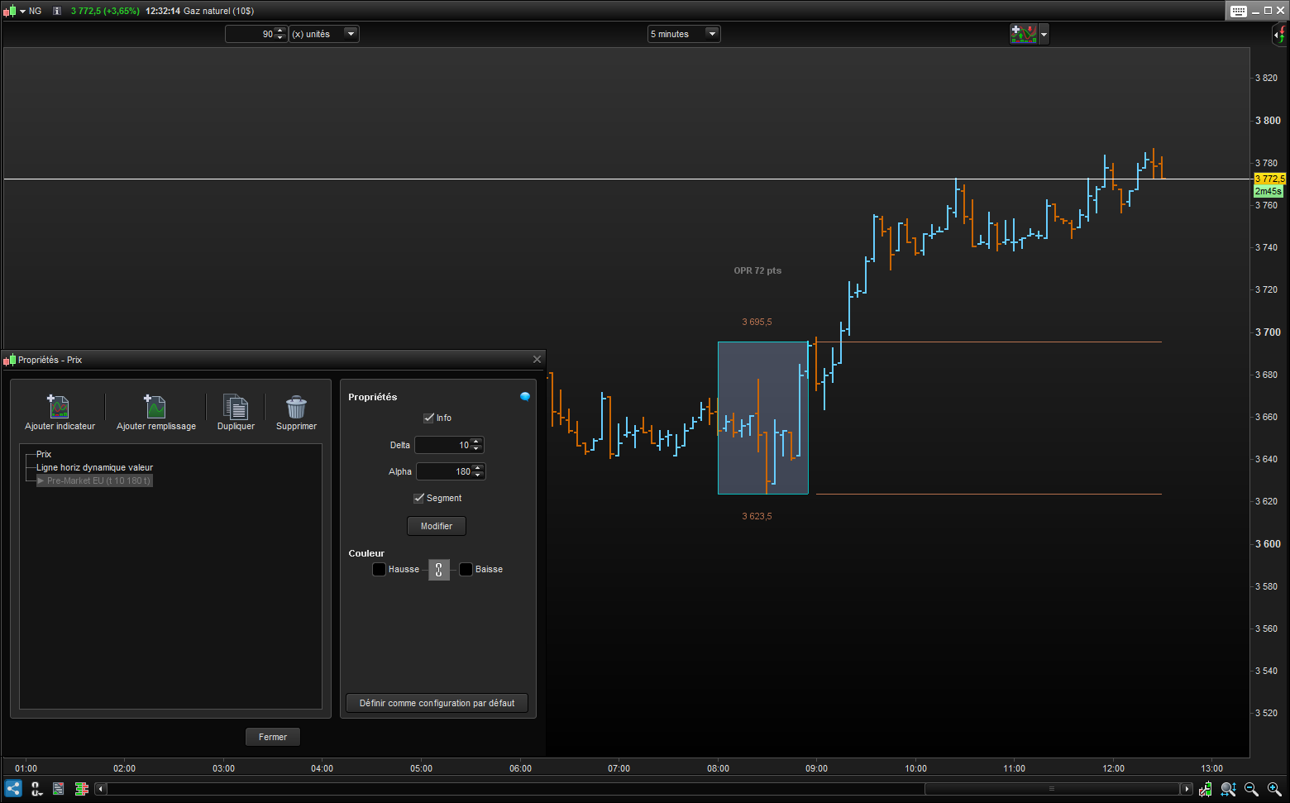This screenshot has width=1290, height=803.
Task: Open the unités dropdown
Action: 351,34
